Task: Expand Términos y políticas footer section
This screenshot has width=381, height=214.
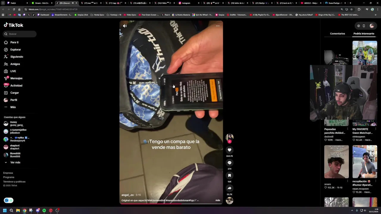Action: 14,182
